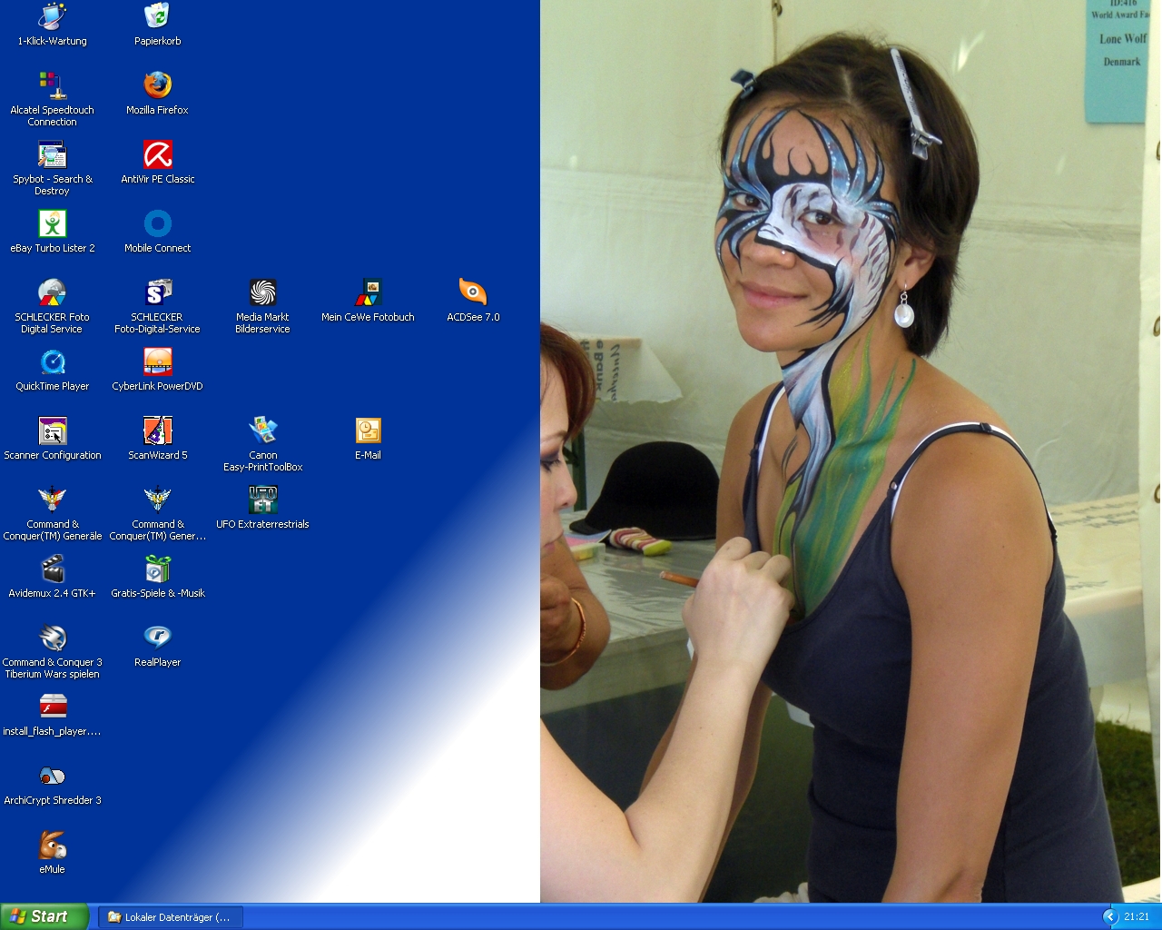Screen dimensions: 1162x930
Task: Open the ACDSee 7.0 shortcut
Action: (x=473, y=293)
